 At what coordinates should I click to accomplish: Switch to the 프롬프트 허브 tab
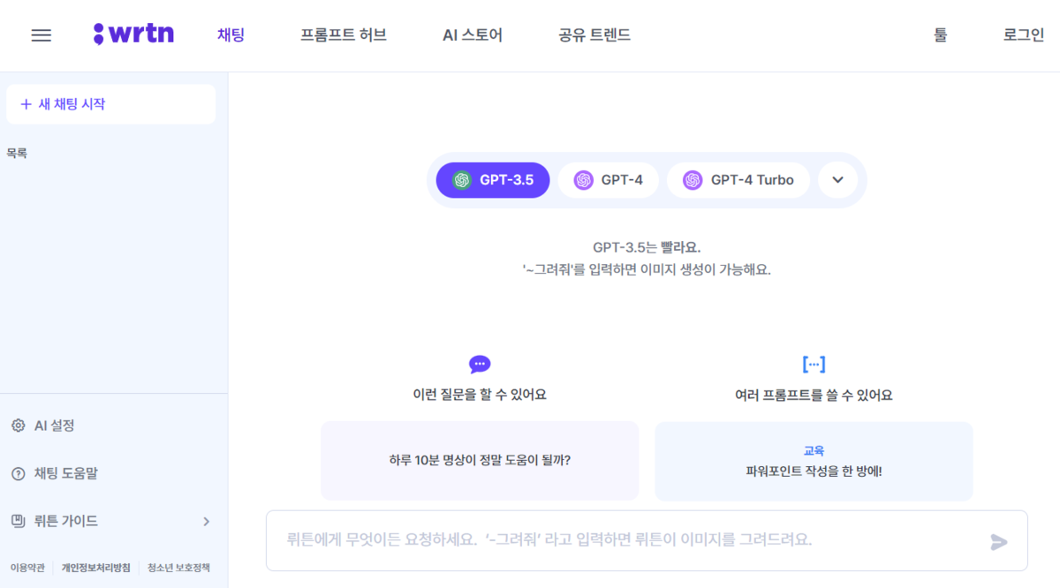344,34
